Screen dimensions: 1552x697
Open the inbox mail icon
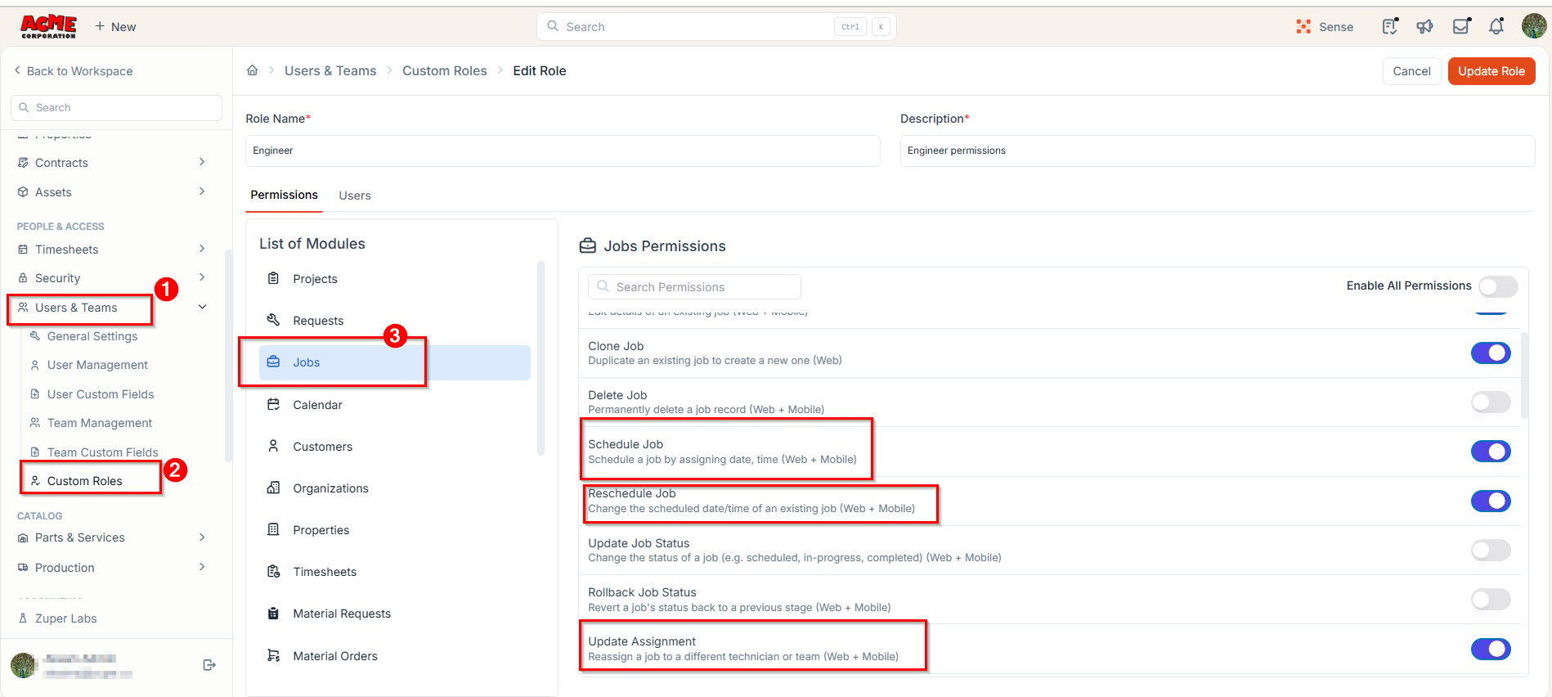coord(1461,27)
